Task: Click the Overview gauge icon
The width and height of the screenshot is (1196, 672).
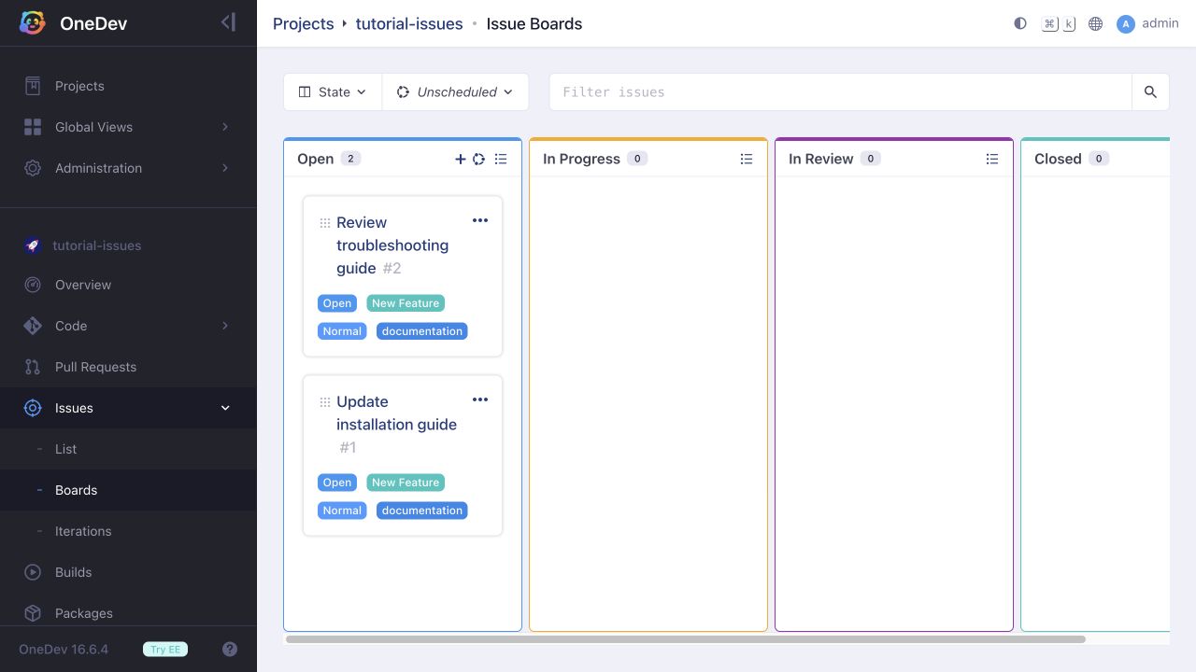Action: tap(33, 285)
